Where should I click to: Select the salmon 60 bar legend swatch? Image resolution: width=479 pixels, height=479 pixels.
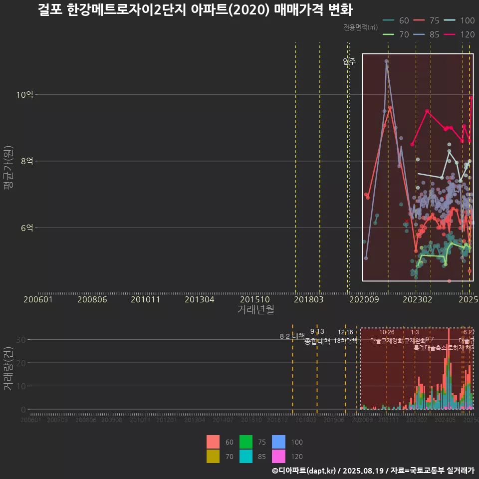213,442
